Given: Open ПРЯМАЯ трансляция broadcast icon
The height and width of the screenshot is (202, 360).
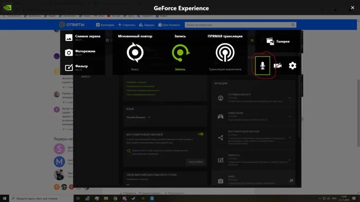Looking at the screenshot, I should 225,53.
